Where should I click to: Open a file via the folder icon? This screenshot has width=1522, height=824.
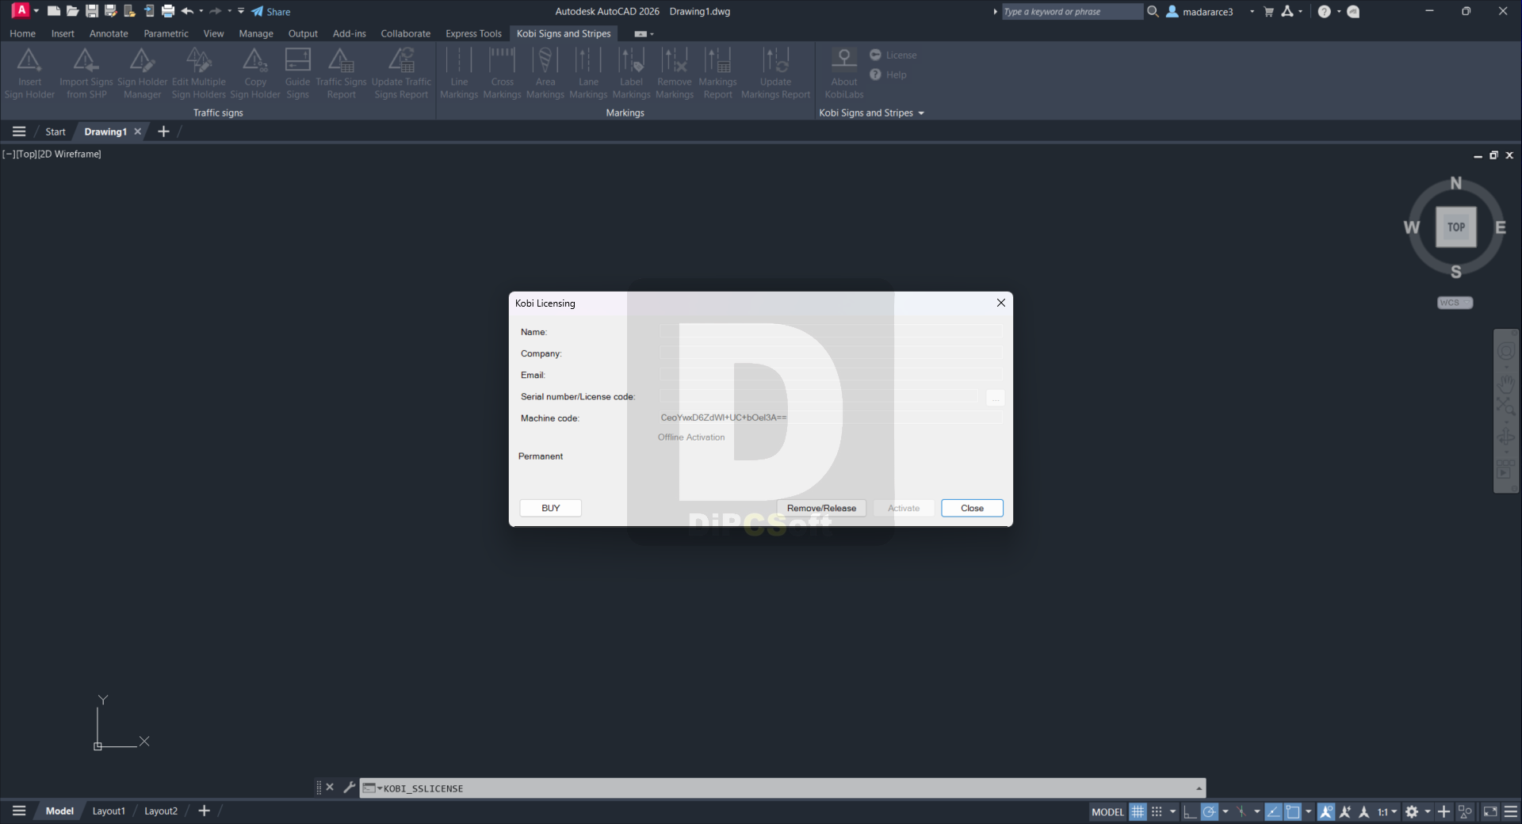72,11
